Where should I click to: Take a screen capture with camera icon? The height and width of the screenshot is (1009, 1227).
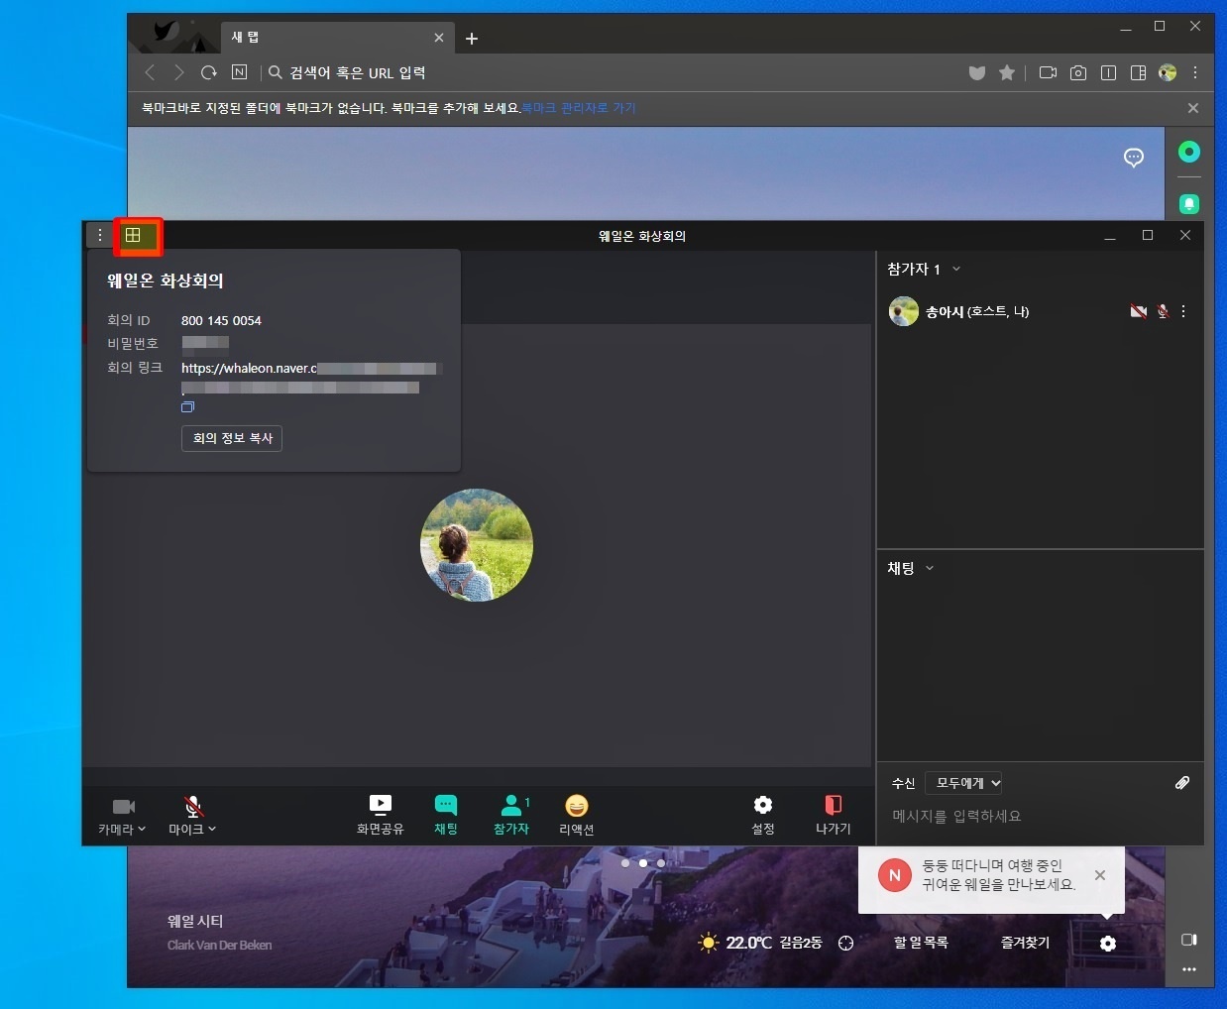pos(1078,72)
